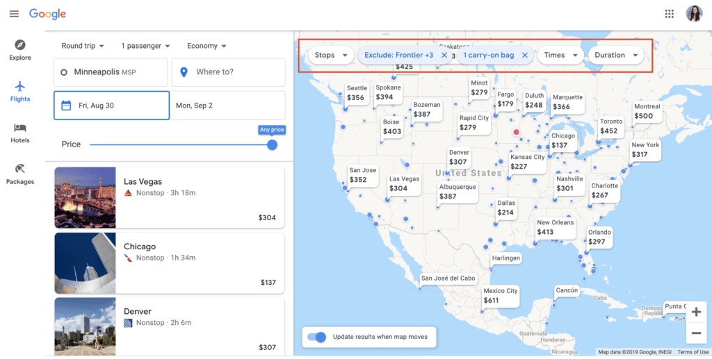Remove the 1 carry-on bag filter
Viewport: 712px width, 359px height.
tap(525, 55)
